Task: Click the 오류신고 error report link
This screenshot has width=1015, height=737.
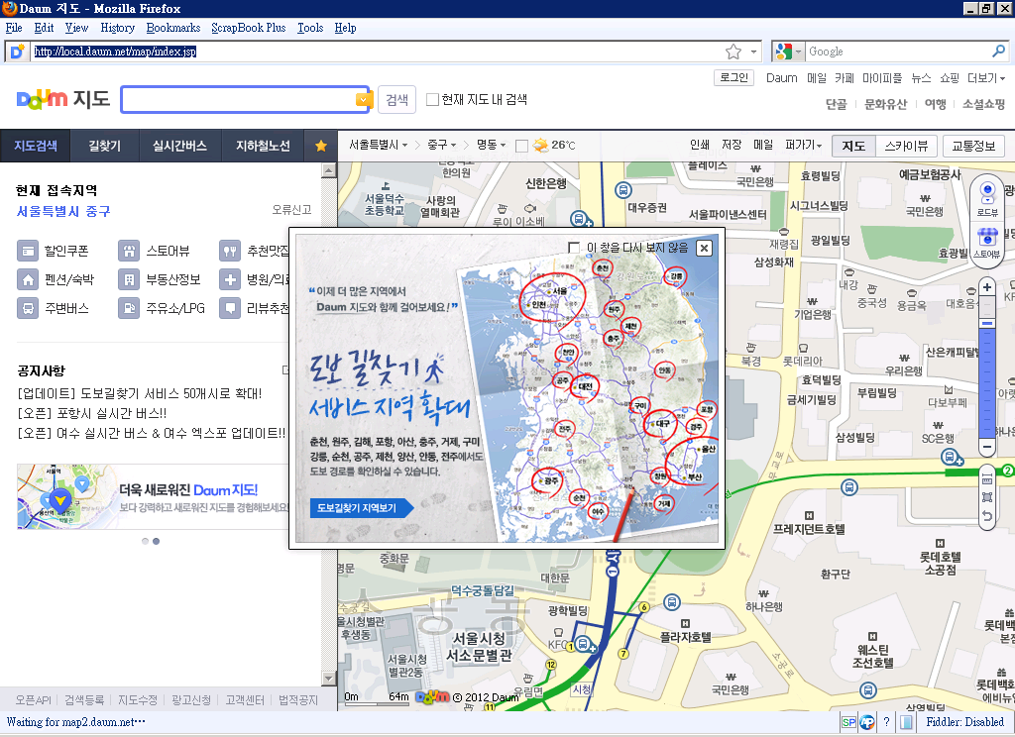Action: point(291,210)
